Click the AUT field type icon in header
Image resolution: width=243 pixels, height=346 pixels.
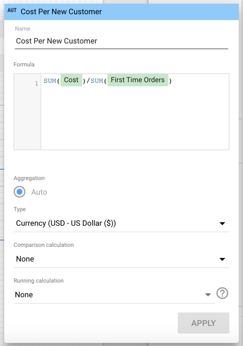pyautogui.click(x=12, y=11)
